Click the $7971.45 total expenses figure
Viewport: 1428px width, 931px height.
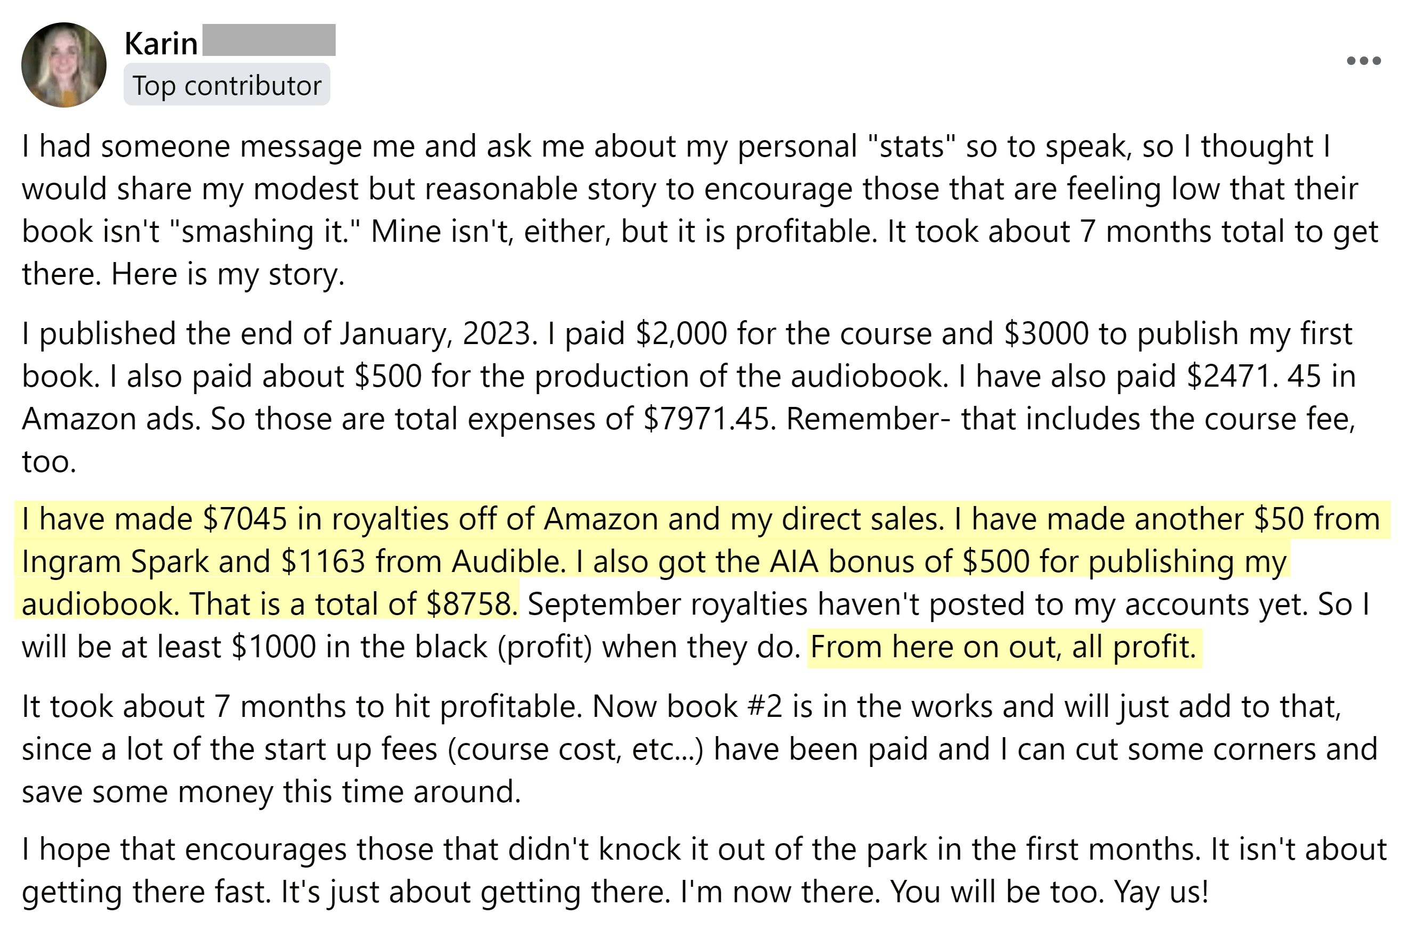(705, 419)
